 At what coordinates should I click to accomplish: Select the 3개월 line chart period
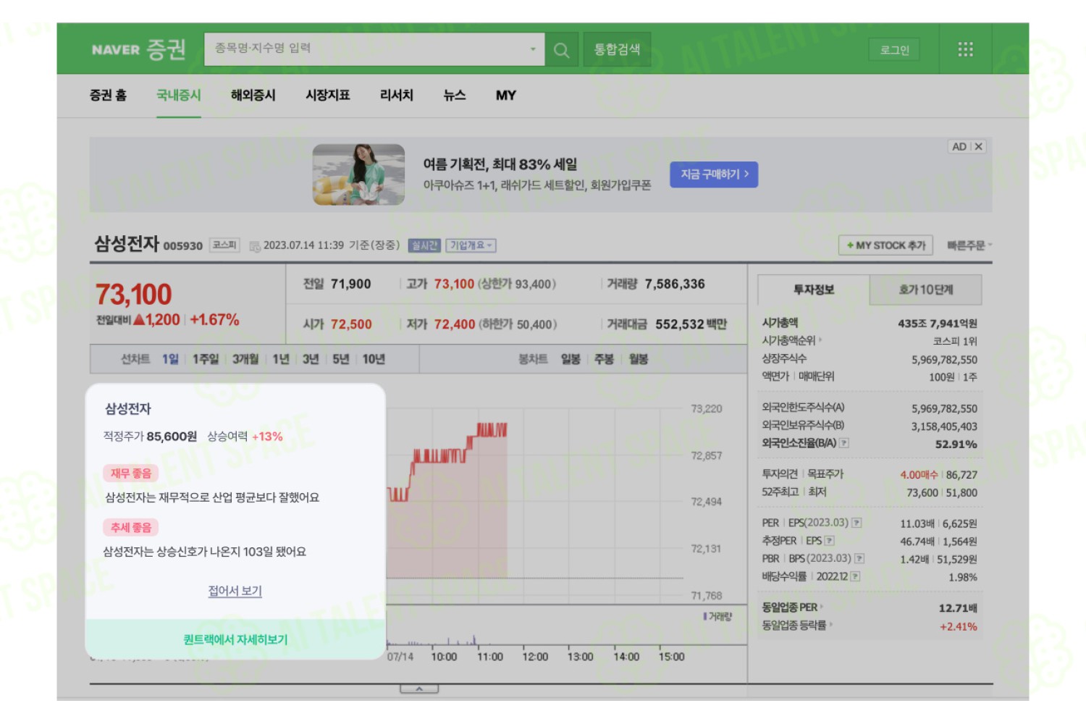245,359
